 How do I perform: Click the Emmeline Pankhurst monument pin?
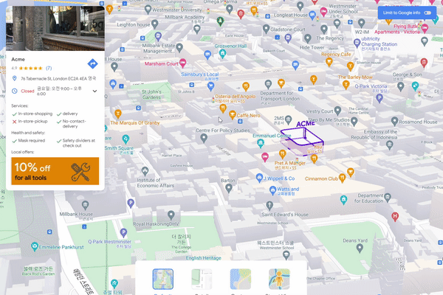pyautogui.click(x=35, y=246)
